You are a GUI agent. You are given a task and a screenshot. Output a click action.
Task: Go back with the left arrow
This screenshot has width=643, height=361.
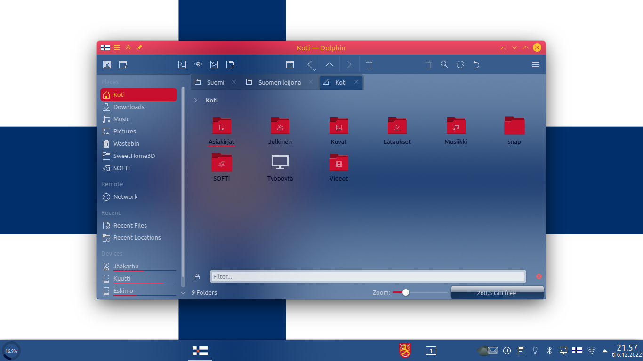click(x=309, y=64)
